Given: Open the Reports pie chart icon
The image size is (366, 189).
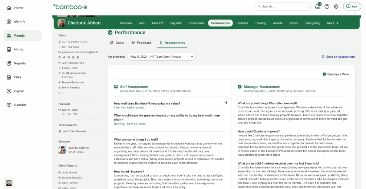Looking at the screenshot, I should [9, 63].
